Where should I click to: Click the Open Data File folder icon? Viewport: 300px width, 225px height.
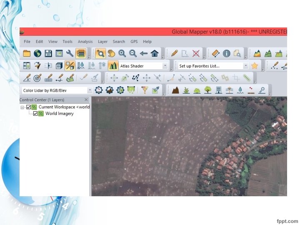coord(27,53)
